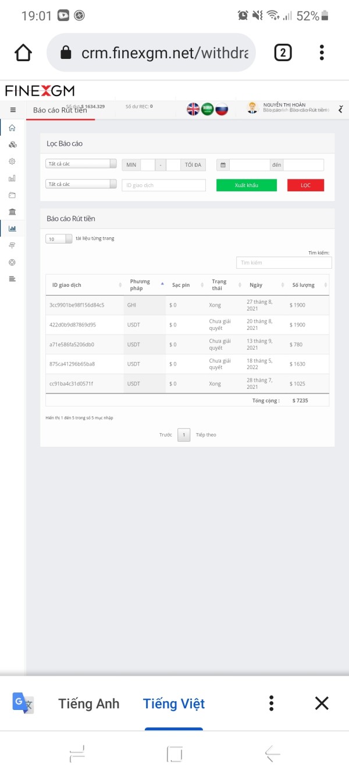Open the rows-per-page dropdown showing 10
The image size is (349, 777).
click(x=59, y=238)
